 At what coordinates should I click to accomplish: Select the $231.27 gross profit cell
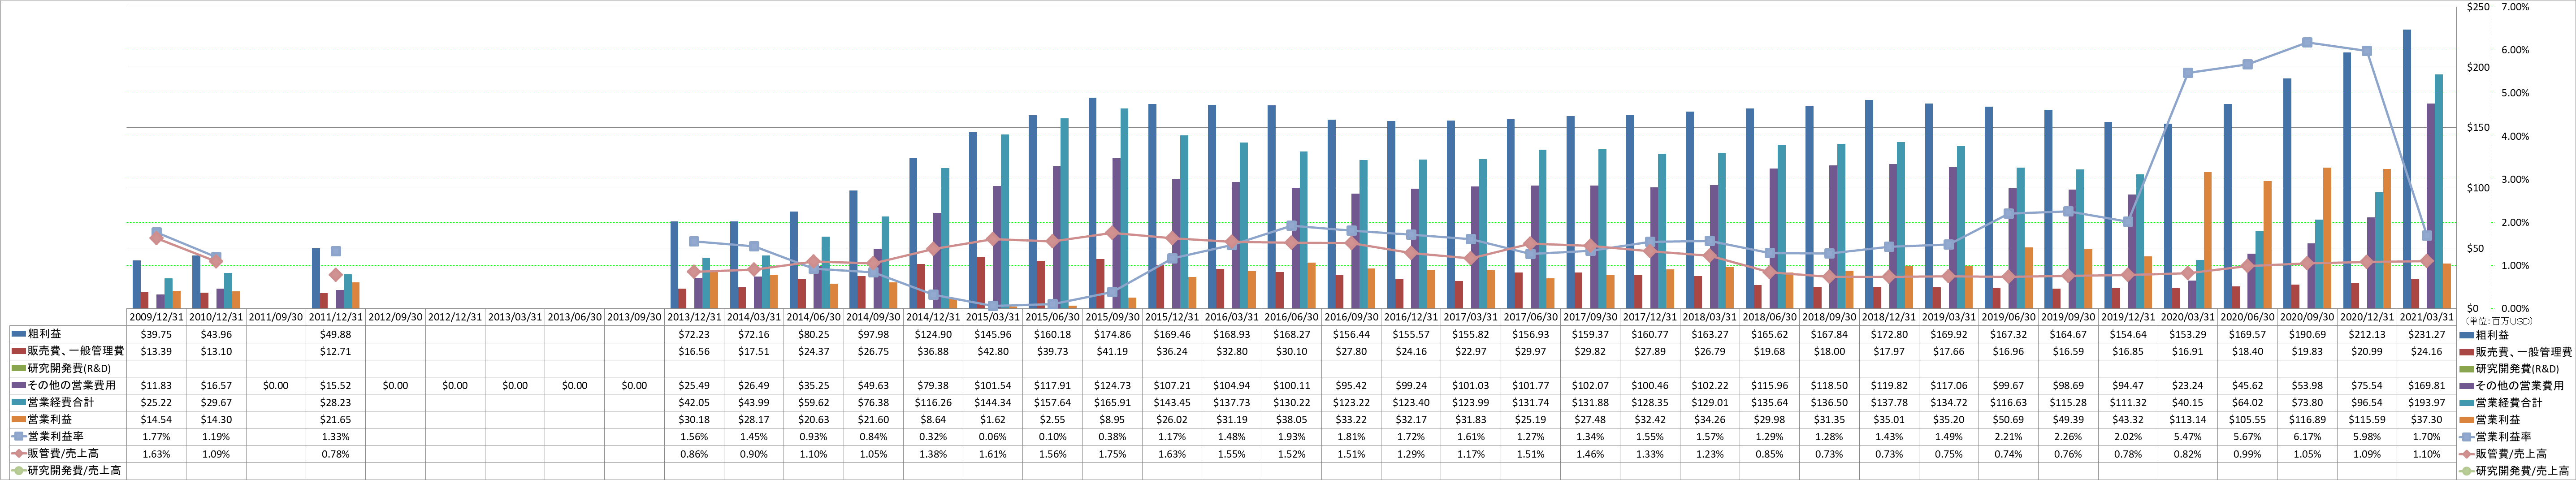click(x=2427, y=335)
